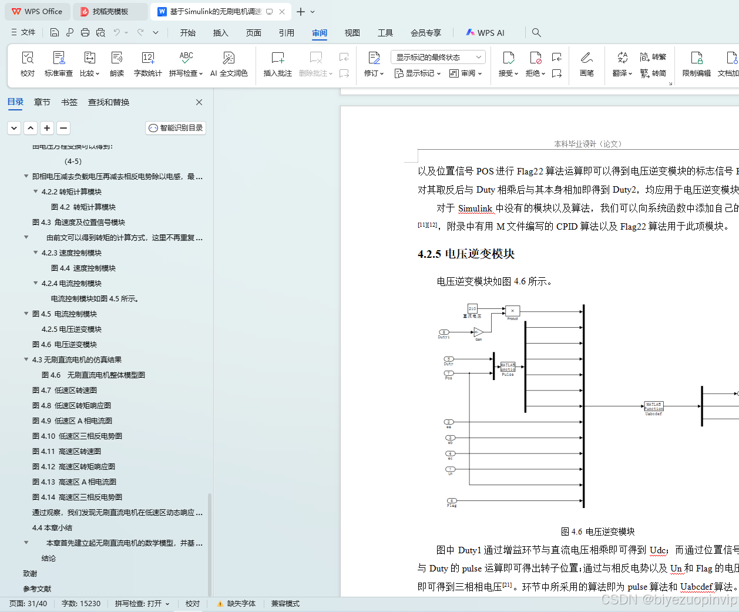
Task: Collapse the 4.3 无刷直流电机的仿真结果 node
Action: [26, 359]
